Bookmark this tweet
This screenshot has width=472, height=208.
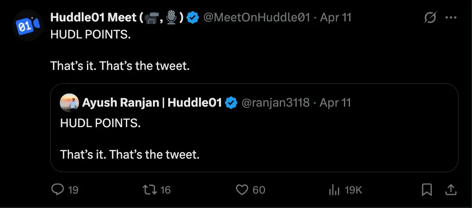click(x=427, y=190)
